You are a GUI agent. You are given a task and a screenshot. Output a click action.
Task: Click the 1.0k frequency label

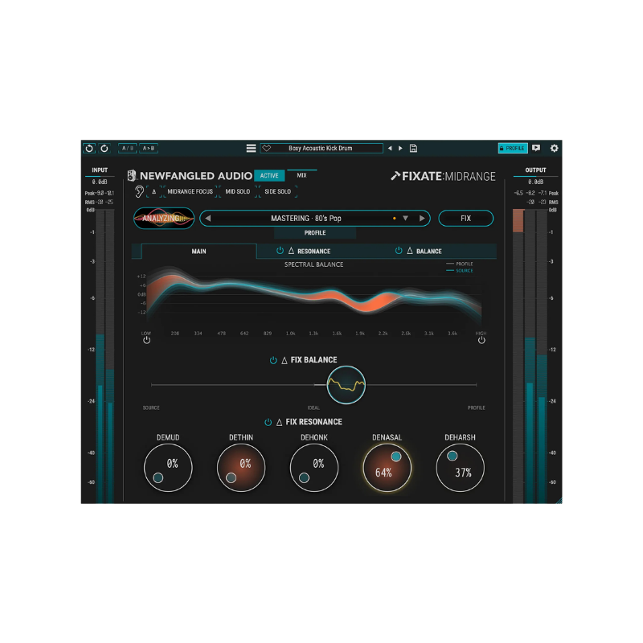290,334
